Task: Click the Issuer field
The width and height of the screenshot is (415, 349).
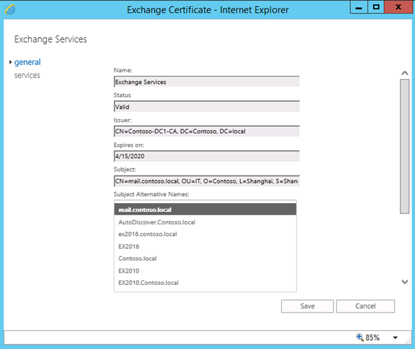Action: click(x=206, y=131)
